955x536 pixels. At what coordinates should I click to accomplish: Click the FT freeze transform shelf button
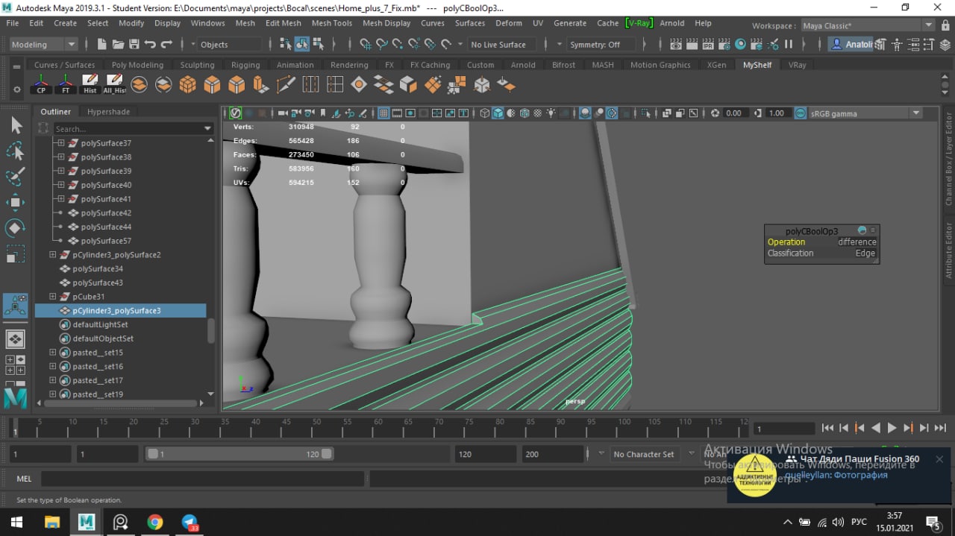point(66,84)
